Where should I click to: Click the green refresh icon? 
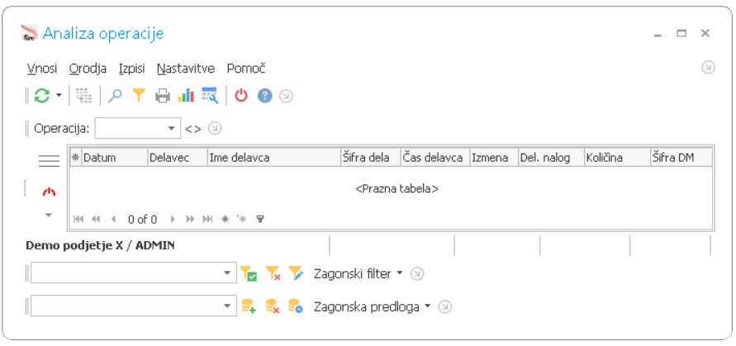click(42, 96)
